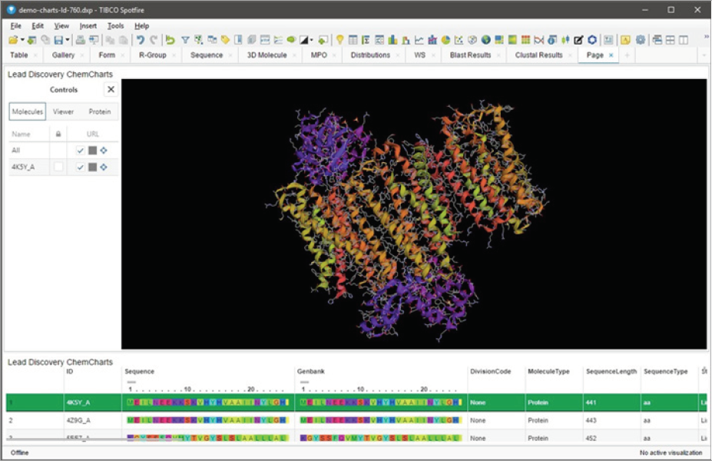Click the Open file folder icon
Screen dimensions: 712x461
click(13, 40)
